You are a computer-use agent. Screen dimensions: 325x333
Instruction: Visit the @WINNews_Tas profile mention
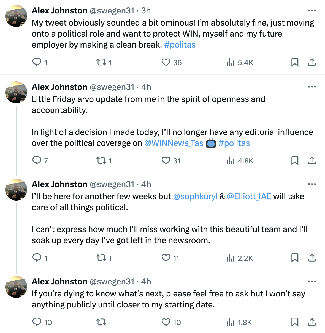174,143
